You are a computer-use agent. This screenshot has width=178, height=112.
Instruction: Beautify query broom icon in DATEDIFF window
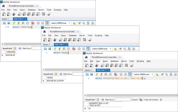(x=162, y=74)
